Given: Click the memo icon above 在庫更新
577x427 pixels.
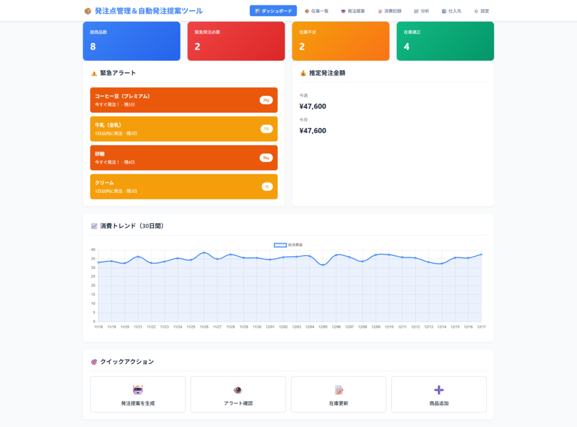Looking at the screenshot, I should tap(339, 390).
